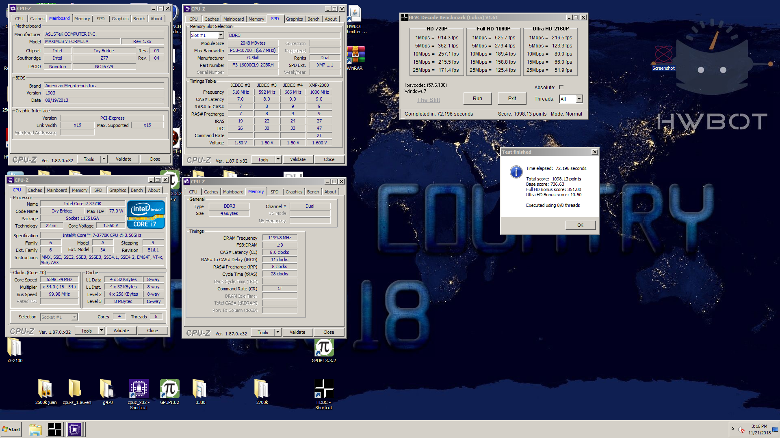Click the info icon in Test finished dialog

click(516, 172)
